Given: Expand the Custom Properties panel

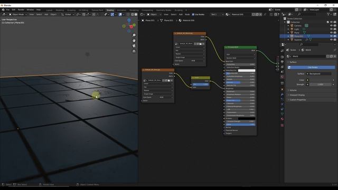Looking at the screenshot, I should click(x=297, y=100).
